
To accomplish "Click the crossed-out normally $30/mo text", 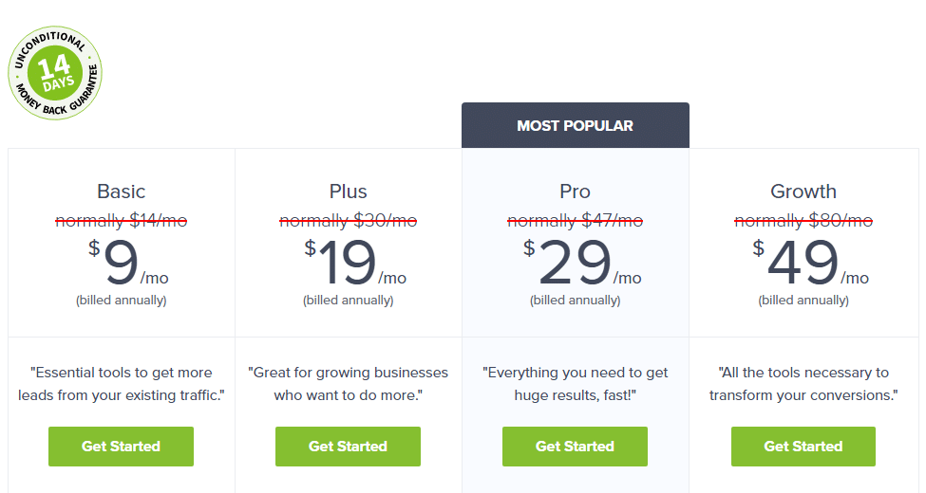I will pos(349,221).
